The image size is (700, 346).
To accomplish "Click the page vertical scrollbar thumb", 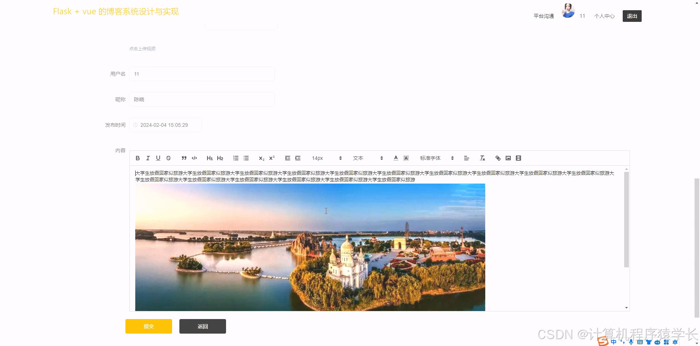I will click(x=697, y=248).
